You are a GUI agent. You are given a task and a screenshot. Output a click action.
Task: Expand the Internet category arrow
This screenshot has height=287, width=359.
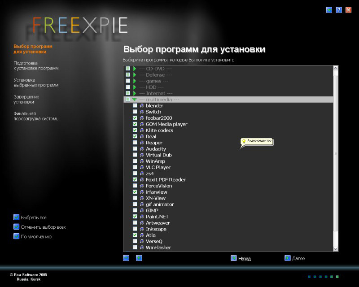click(135, 93)
